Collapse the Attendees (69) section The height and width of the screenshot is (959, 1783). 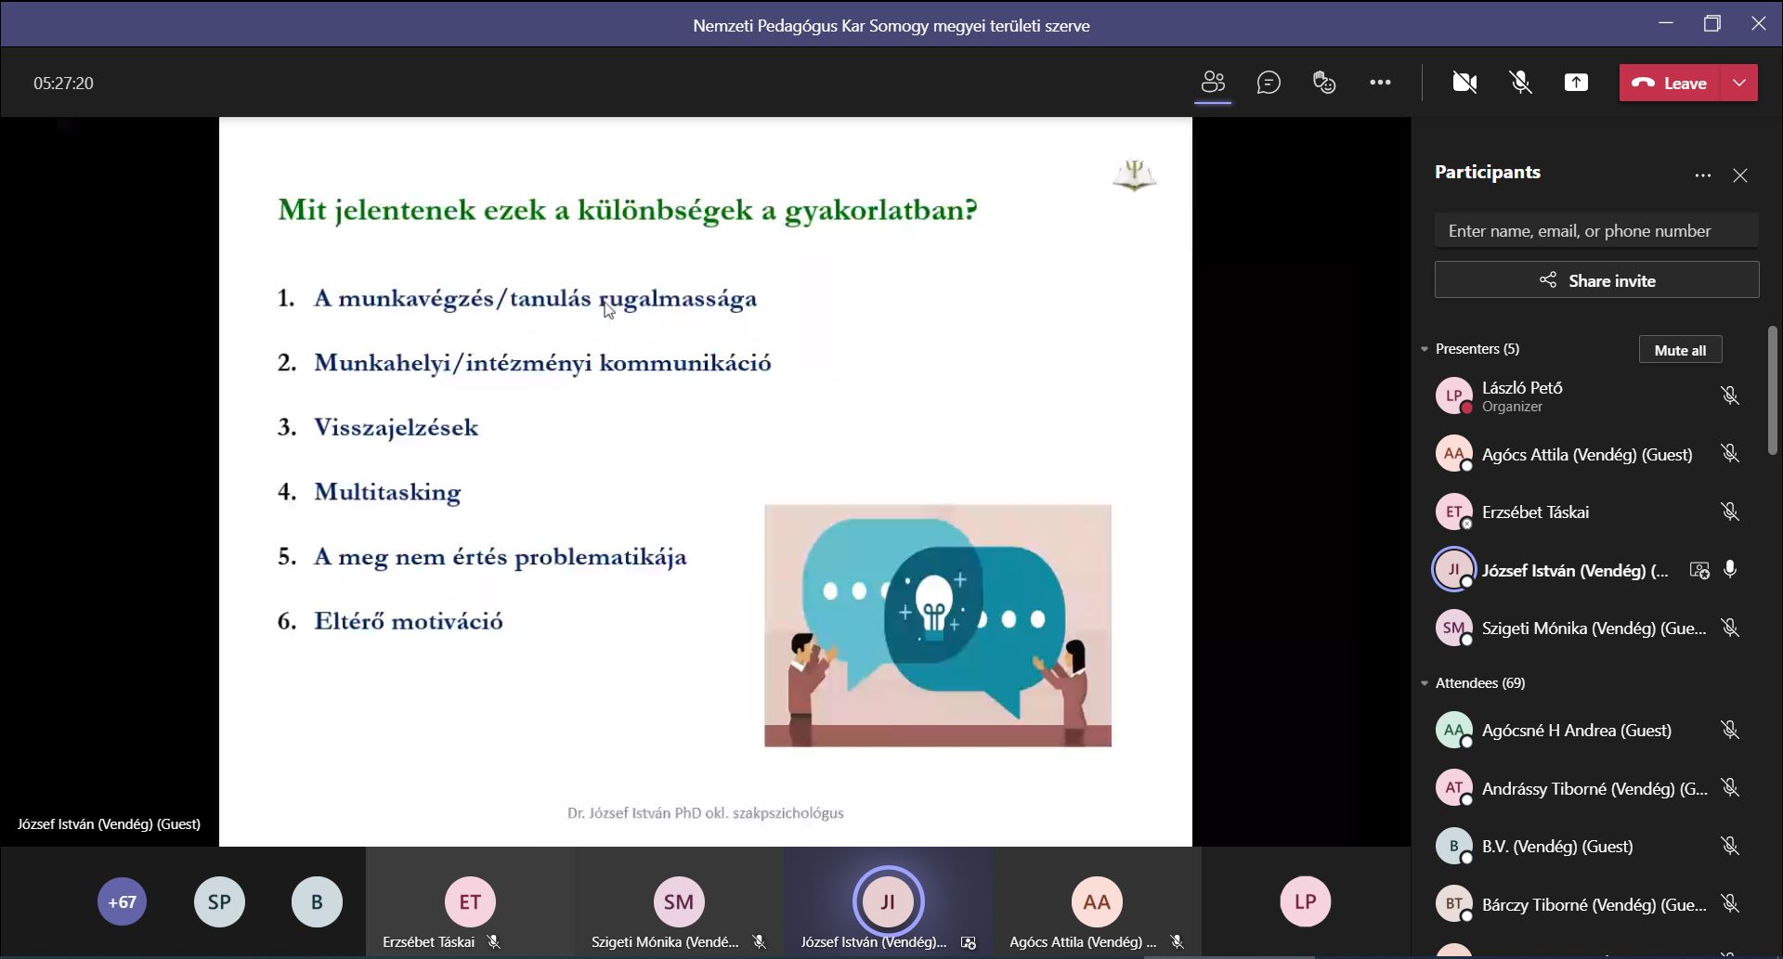(1425, 683)
